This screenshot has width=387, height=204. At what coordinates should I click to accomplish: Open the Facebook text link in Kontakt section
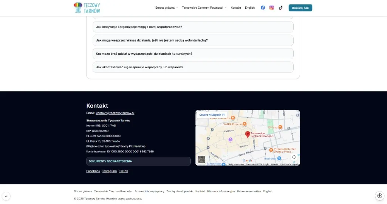point(93,171)
